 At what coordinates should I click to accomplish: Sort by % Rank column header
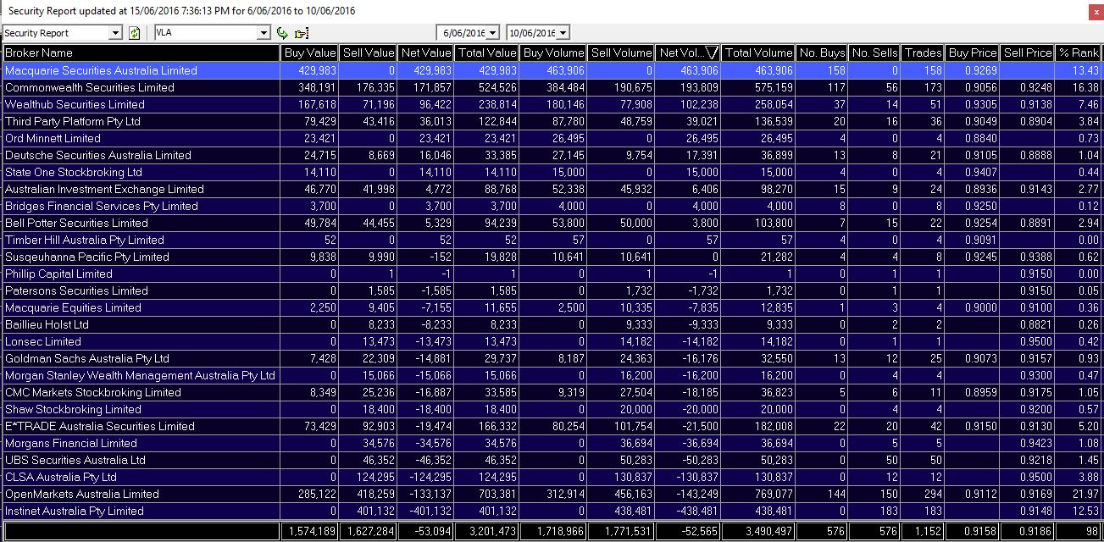pos(1079,53)
